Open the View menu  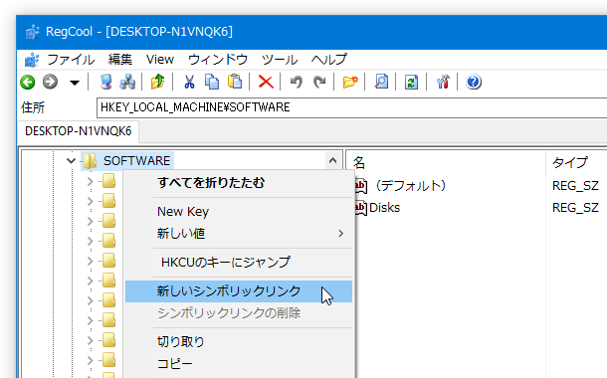pos(160,60)
